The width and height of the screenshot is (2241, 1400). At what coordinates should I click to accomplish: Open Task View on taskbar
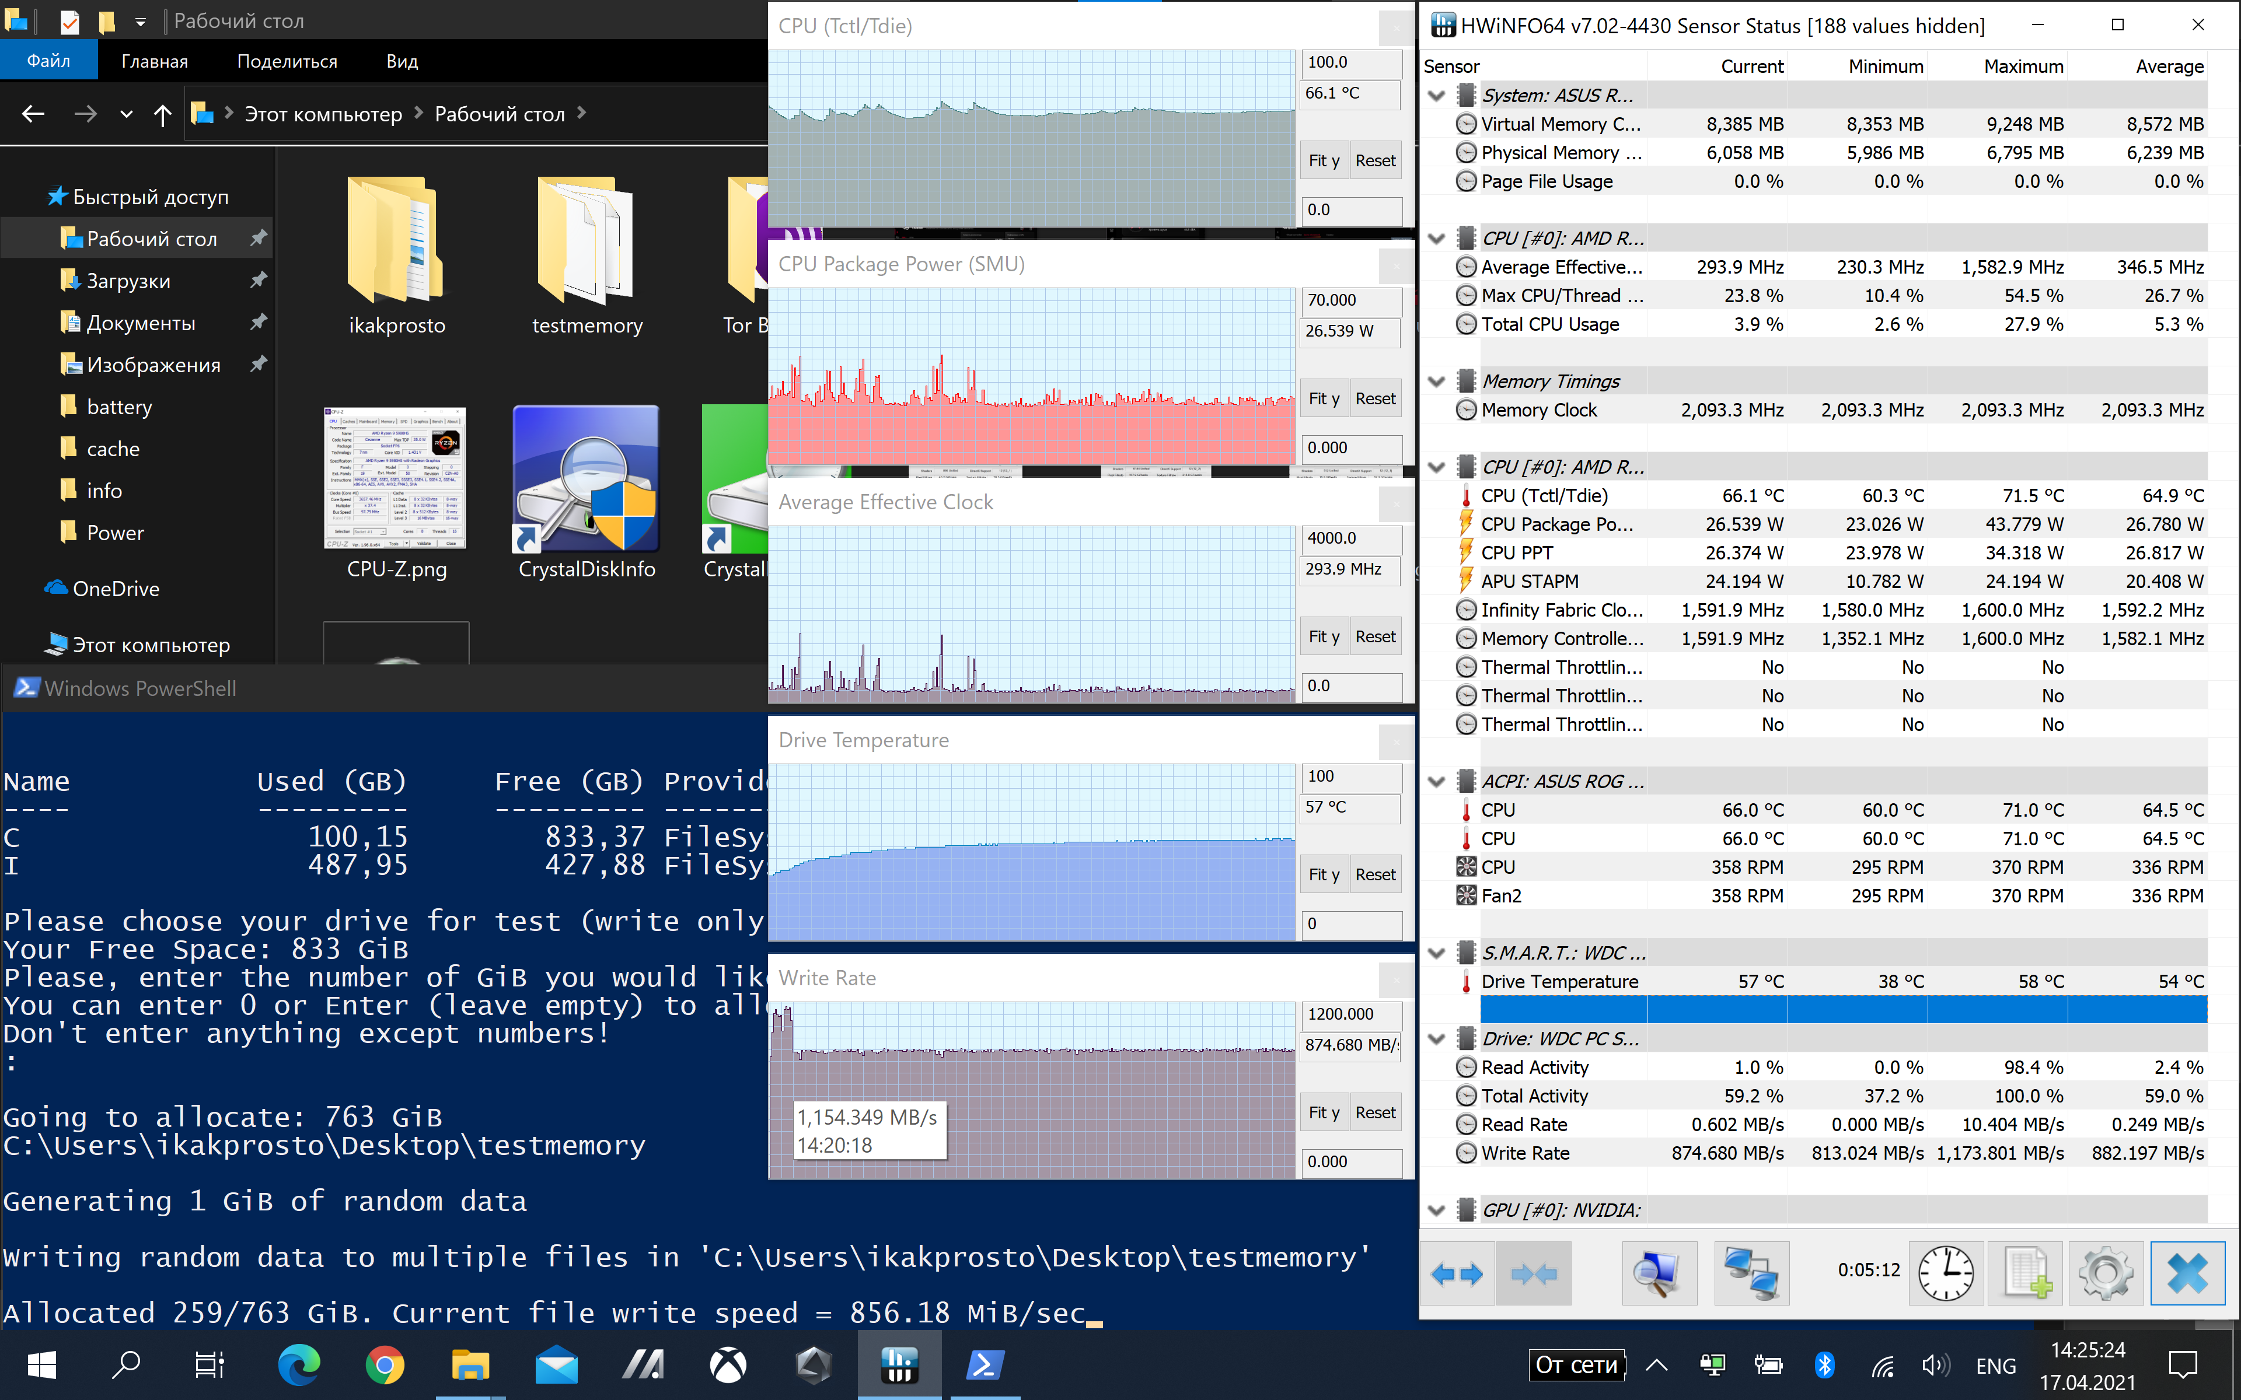pyautogui.click(x=210, y=1365)
